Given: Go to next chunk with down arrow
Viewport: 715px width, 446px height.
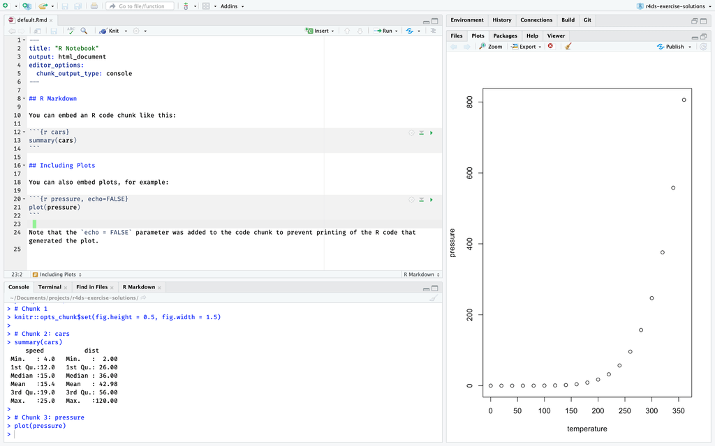Looking at the screenshot, I should 360,31.
